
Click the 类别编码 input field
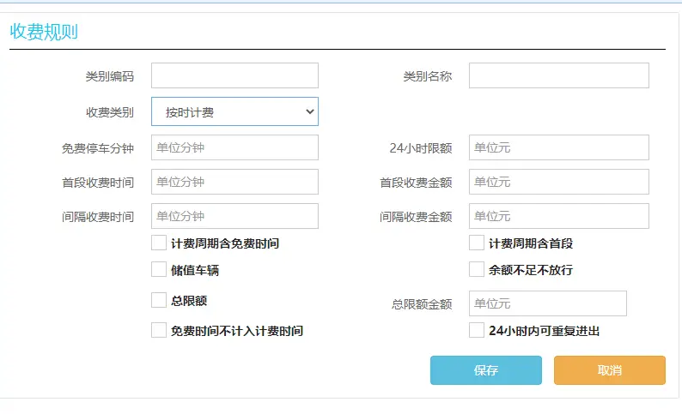tap(234, 75)
